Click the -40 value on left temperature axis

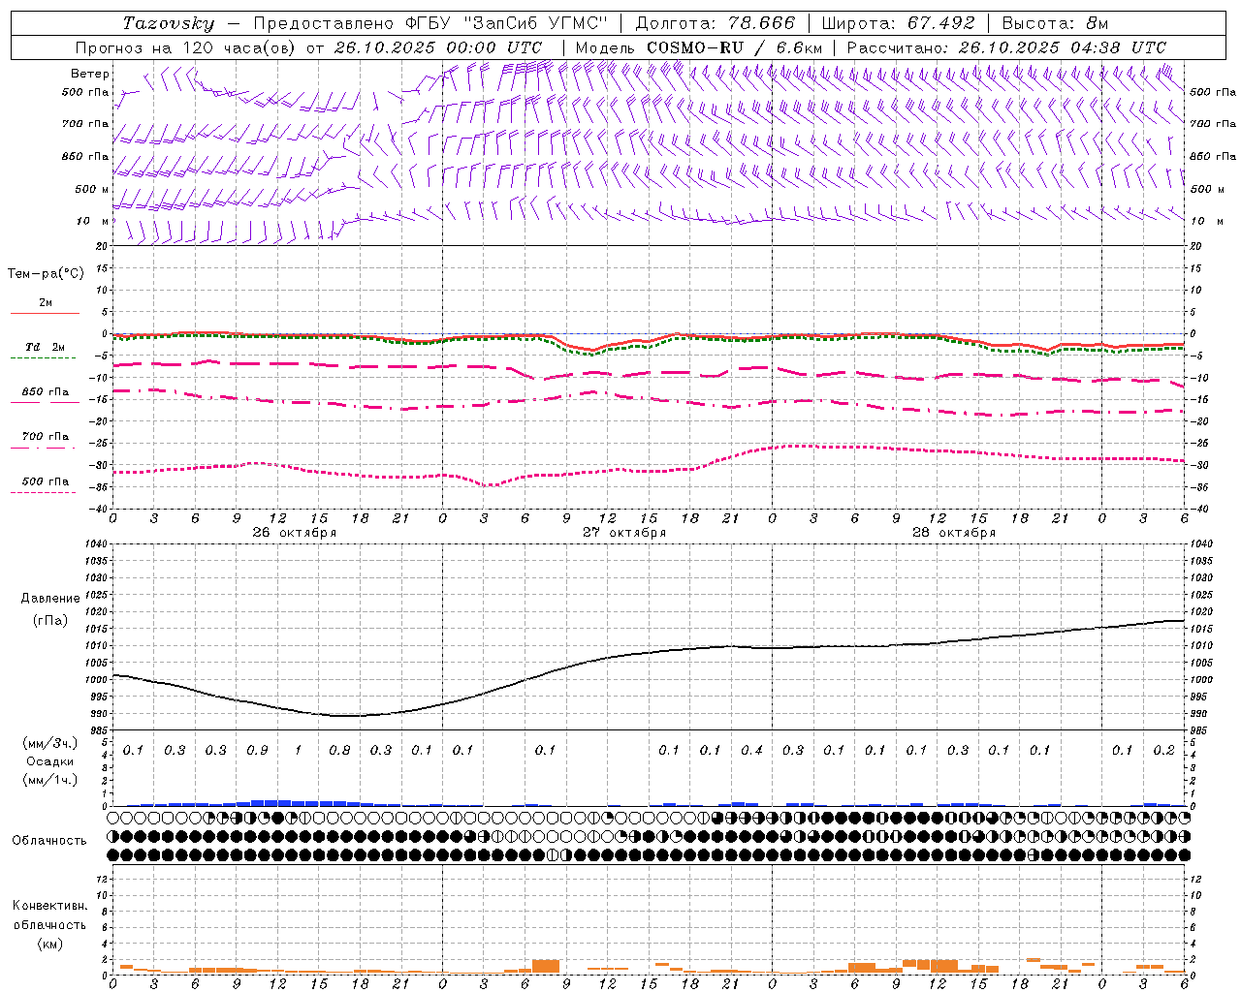pyautogui.click(x=98, y=509)
